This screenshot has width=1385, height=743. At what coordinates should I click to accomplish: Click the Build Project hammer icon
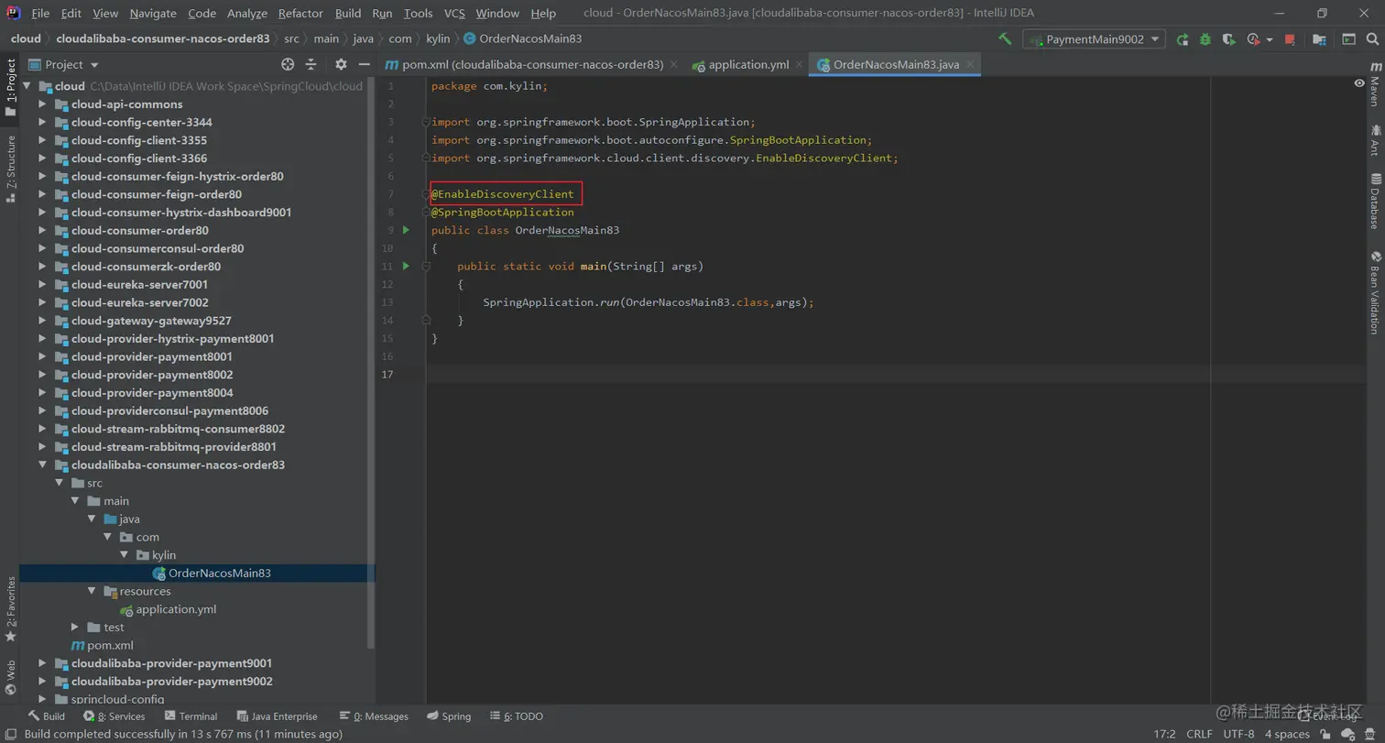click(1005, 39)
